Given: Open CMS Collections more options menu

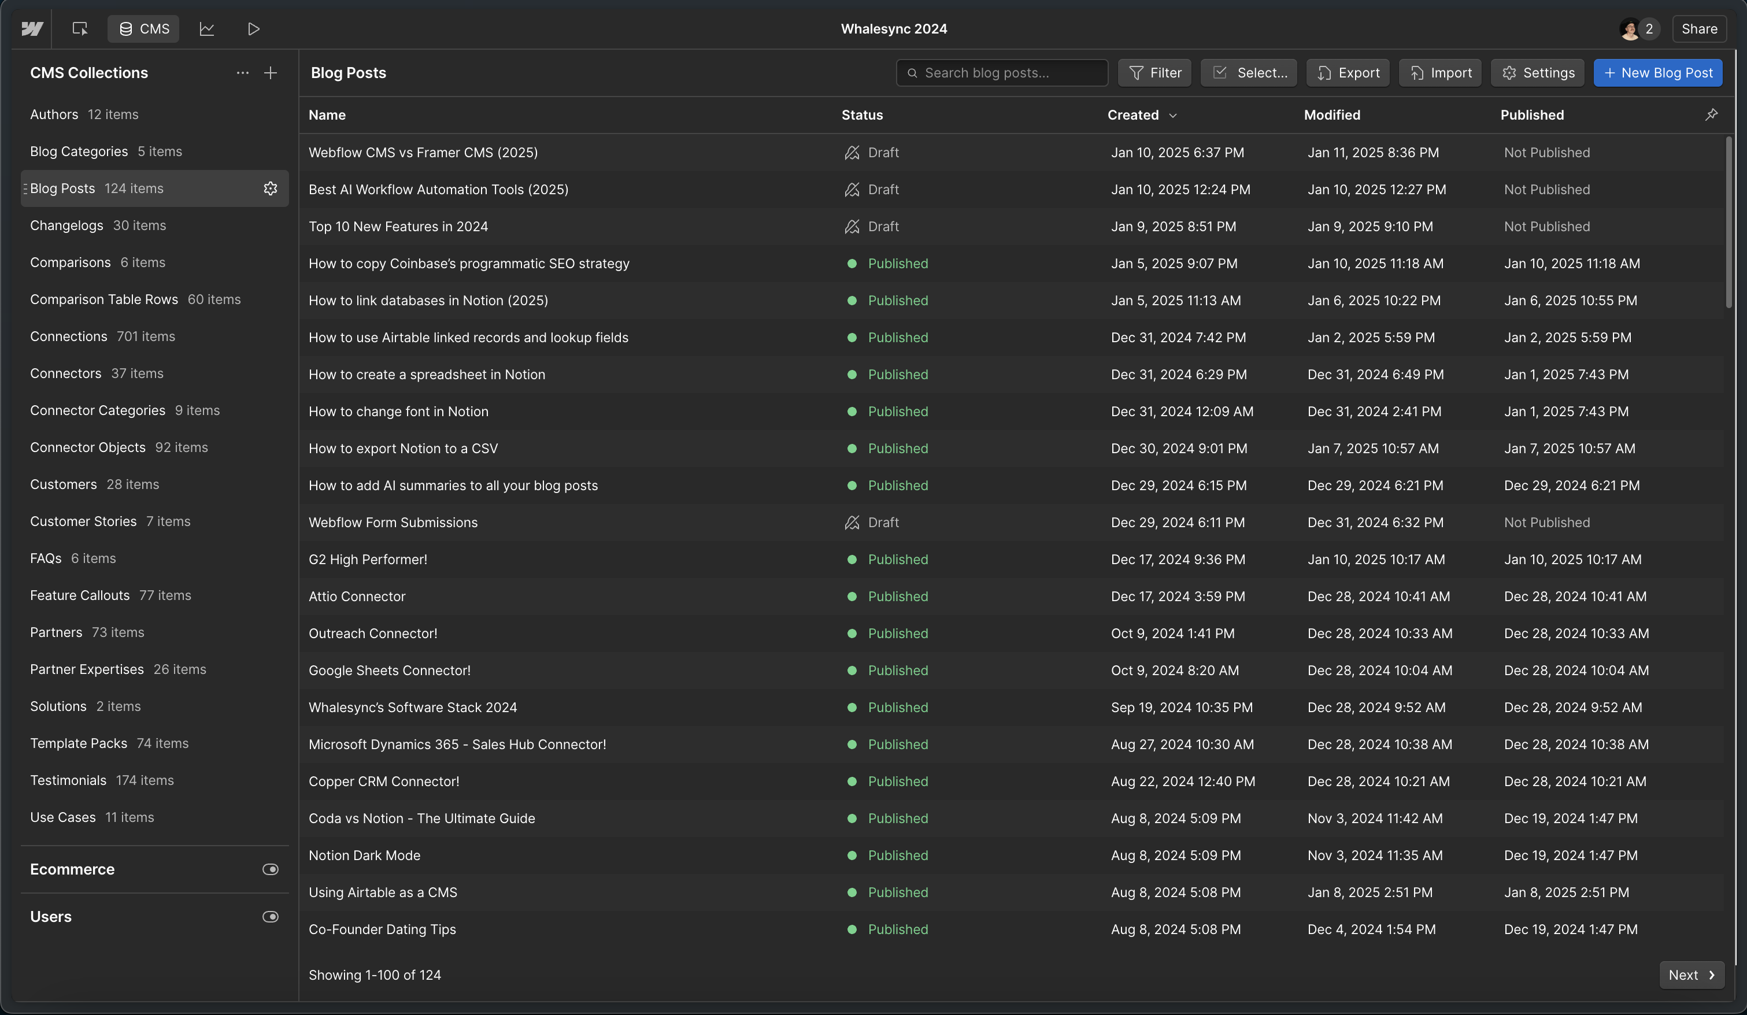Looking at the screenshot, I should (242, 73).
